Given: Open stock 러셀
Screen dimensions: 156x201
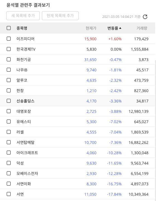Looking at the screenshot, I should tap(20, 132).
